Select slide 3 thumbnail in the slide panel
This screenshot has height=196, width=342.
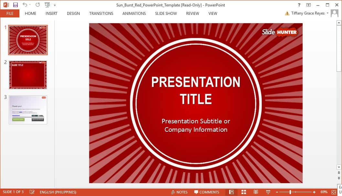point(28,109)
